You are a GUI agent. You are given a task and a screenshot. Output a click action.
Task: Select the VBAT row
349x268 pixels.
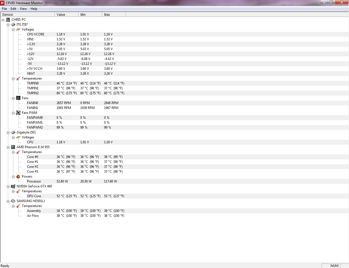174,74
